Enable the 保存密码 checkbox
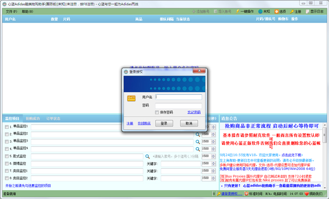This screenshot has width=329, height=199. pos(157,112)
